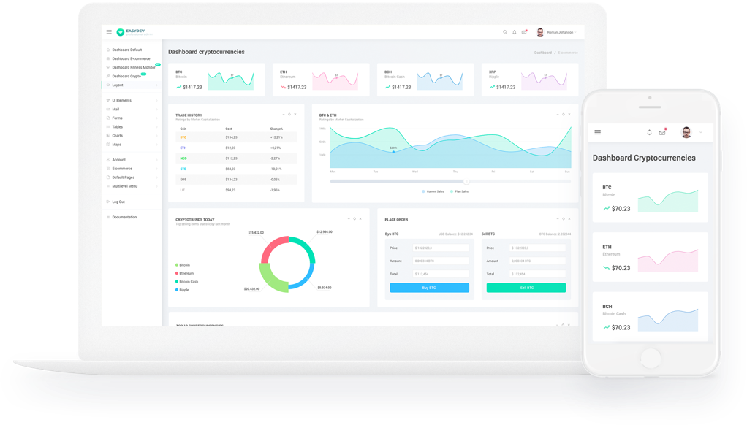Image resolution: width=747 pixels, height=425 pixels.
Task: Open notifications bell in laptop header
Action: 515,32
